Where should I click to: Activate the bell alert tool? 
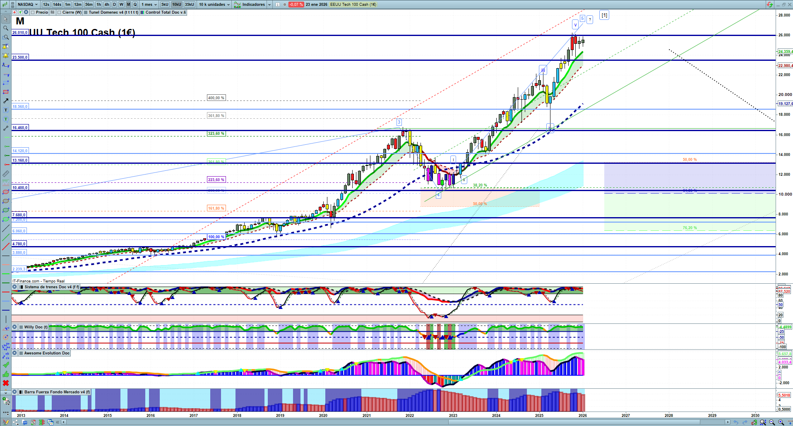click(x=6, y=55)
